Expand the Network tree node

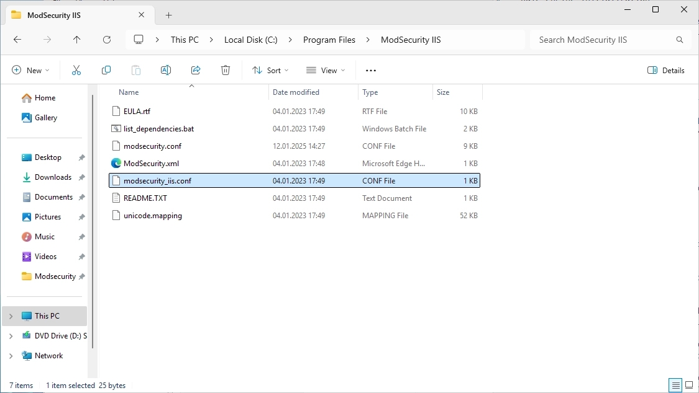[x=11, y=356]
